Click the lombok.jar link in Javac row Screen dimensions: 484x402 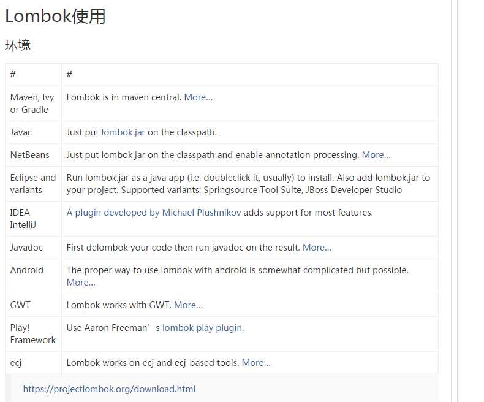123,132
